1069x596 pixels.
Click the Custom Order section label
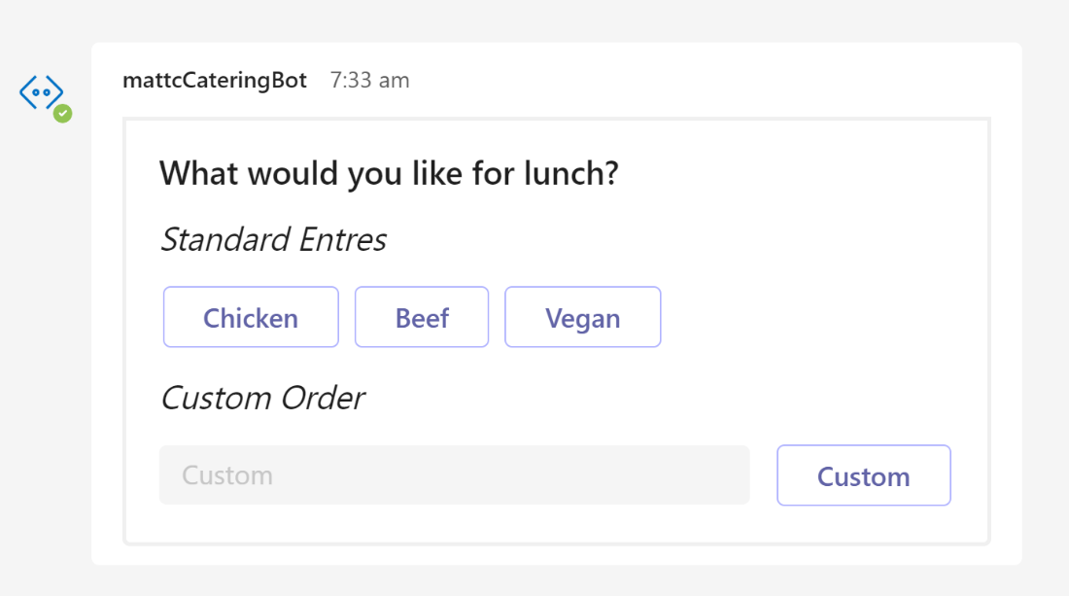pos(262,399)
